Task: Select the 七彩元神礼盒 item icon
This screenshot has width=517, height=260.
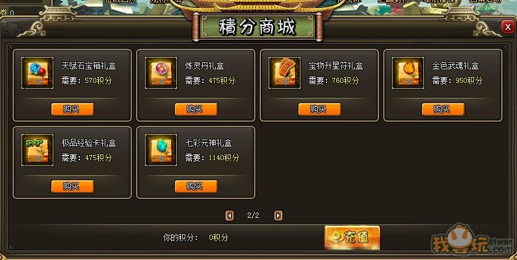Action: [161, 150]
